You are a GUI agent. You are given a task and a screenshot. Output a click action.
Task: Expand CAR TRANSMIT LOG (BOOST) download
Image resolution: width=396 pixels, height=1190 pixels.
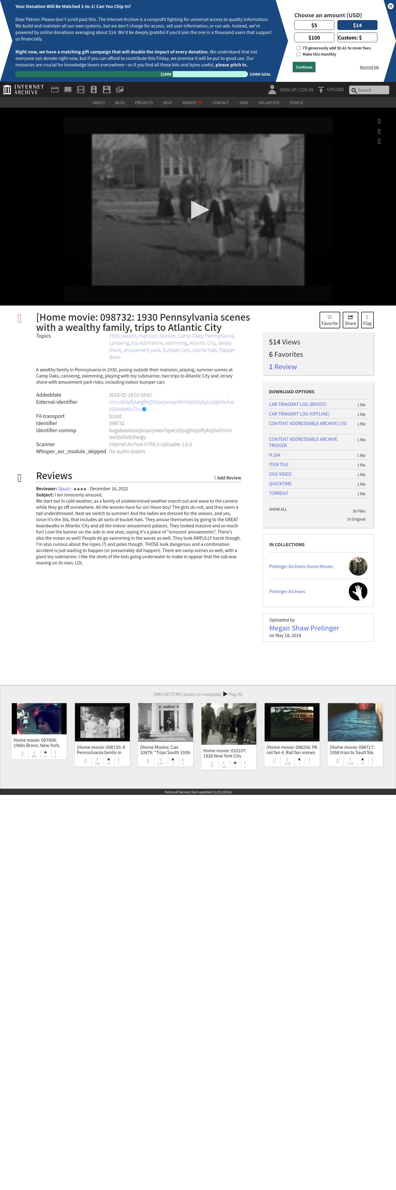coord(297,404)
